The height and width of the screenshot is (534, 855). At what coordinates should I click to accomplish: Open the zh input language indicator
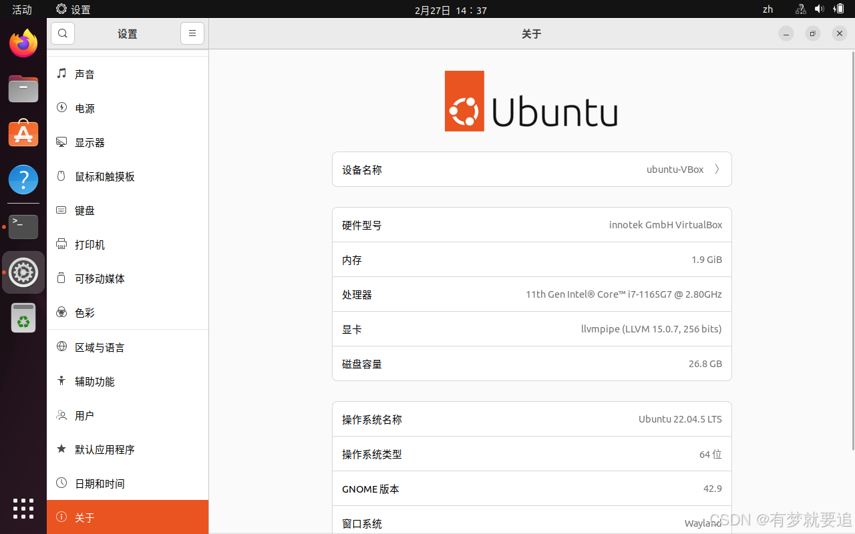767,9
